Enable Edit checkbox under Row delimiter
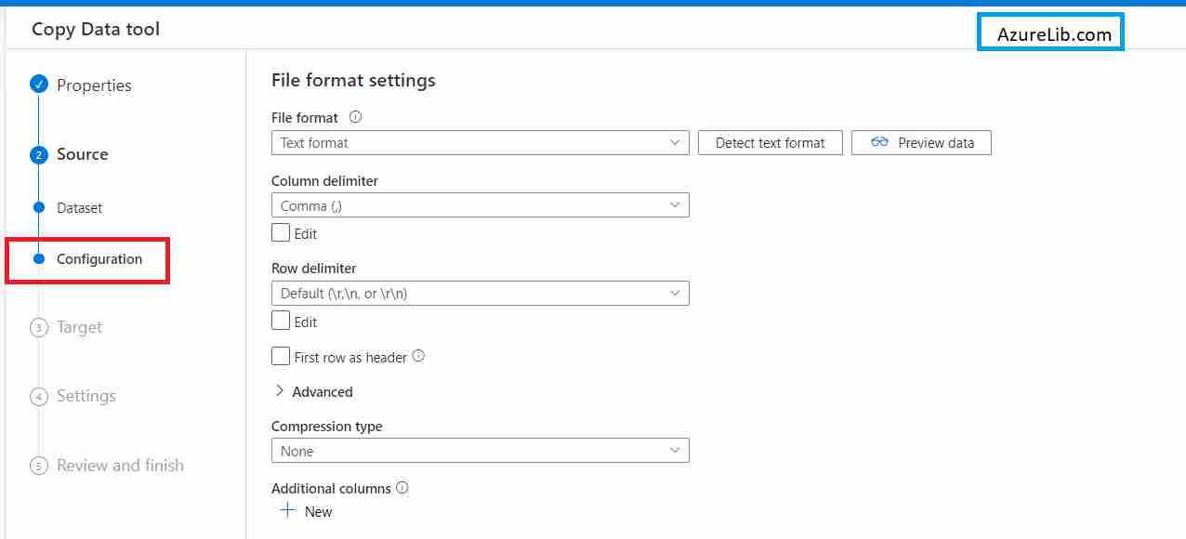The width and height of the screenshot is (1186, 539). (x=281, y=321)
